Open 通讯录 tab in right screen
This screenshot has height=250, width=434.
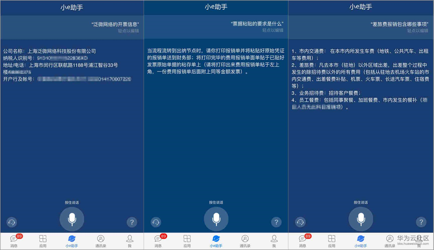tap(390, 241)
